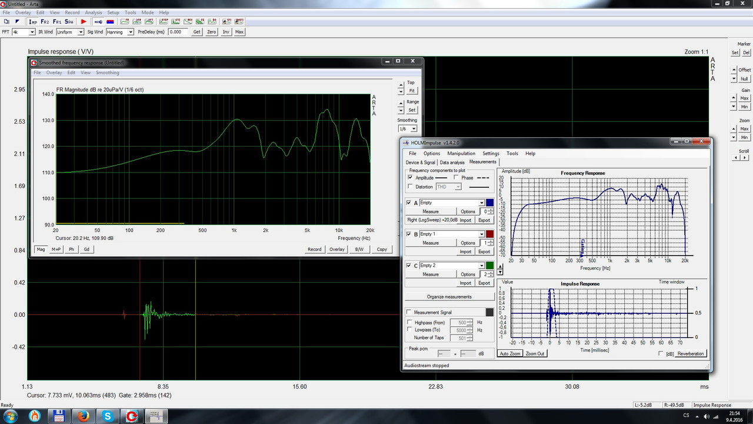This screenshot has width=753, height=424.
Task: Open the Analysis menu in Arta
Action: click(93, 12)
